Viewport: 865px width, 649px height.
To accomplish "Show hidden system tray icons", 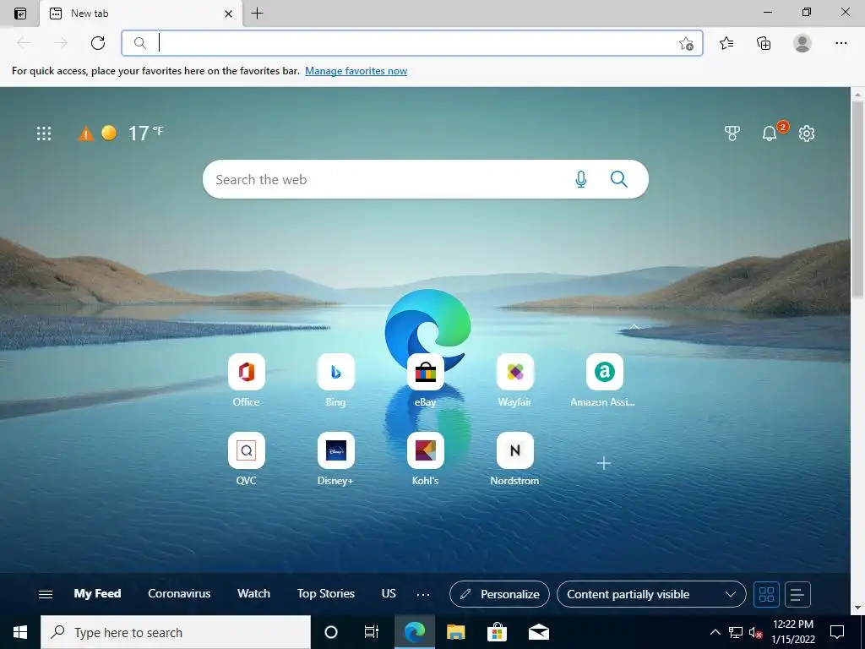I will [x=715, y=632].
